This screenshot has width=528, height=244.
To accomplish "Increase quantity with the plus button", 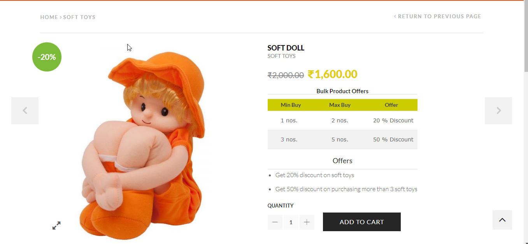I will click(x=307, y=222).
